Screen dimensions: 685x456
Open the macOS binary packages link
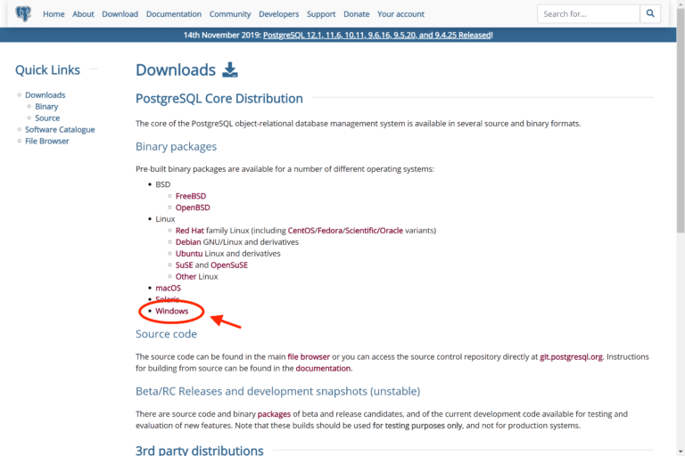[x=168, y=288]
